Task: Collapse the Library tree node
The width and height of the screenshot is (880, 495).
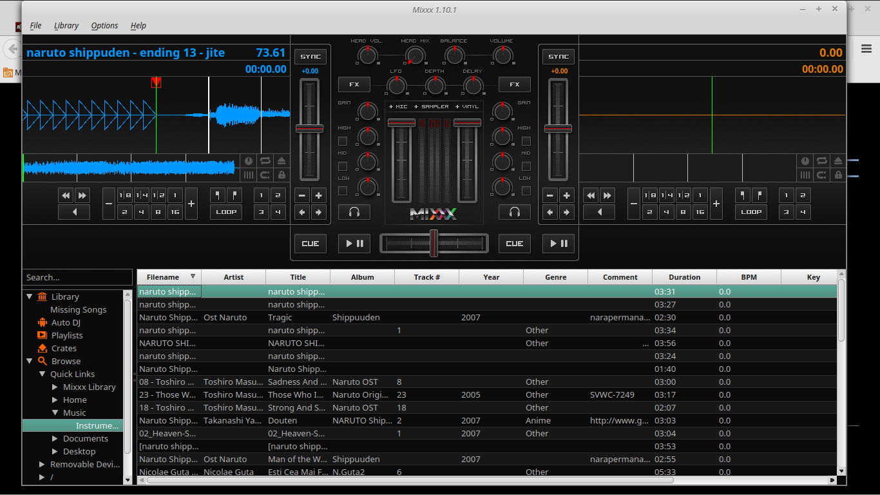Action: click(x=30, y=296)
